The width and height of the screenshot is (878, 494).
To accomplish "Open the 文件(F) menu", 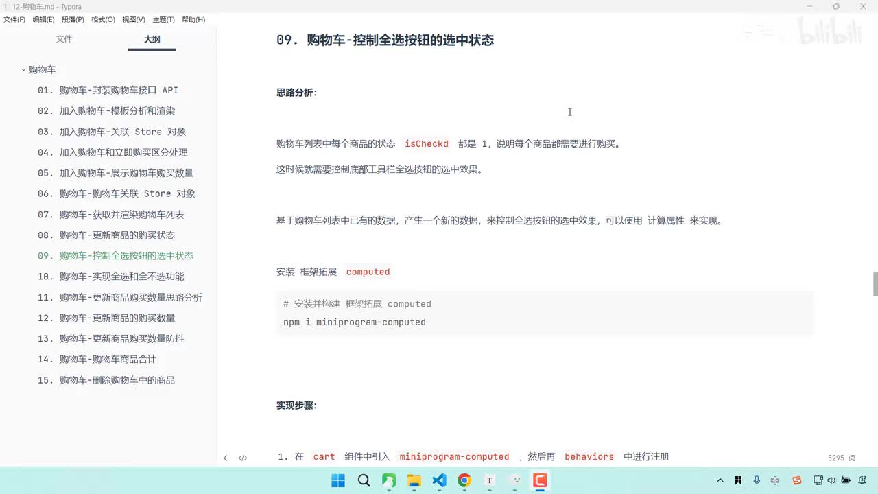I will click(x=14, y=19).
